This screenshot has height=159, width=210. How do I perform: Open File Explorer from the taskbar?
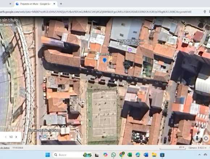click(x=154, y=155)
